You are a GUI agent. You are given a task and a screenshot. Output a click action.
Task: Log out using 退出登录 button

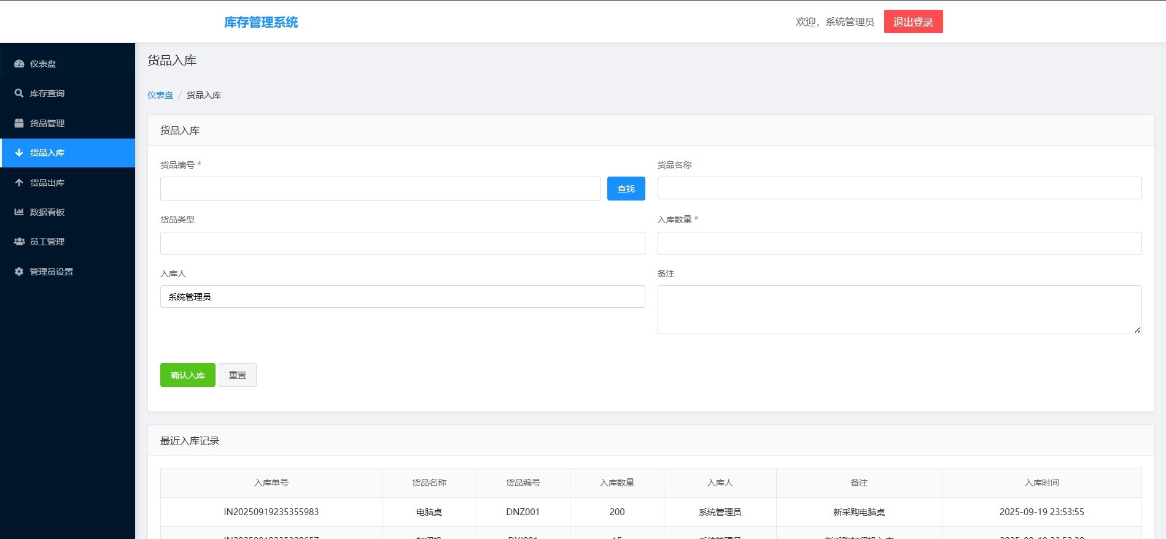point(913,22)
